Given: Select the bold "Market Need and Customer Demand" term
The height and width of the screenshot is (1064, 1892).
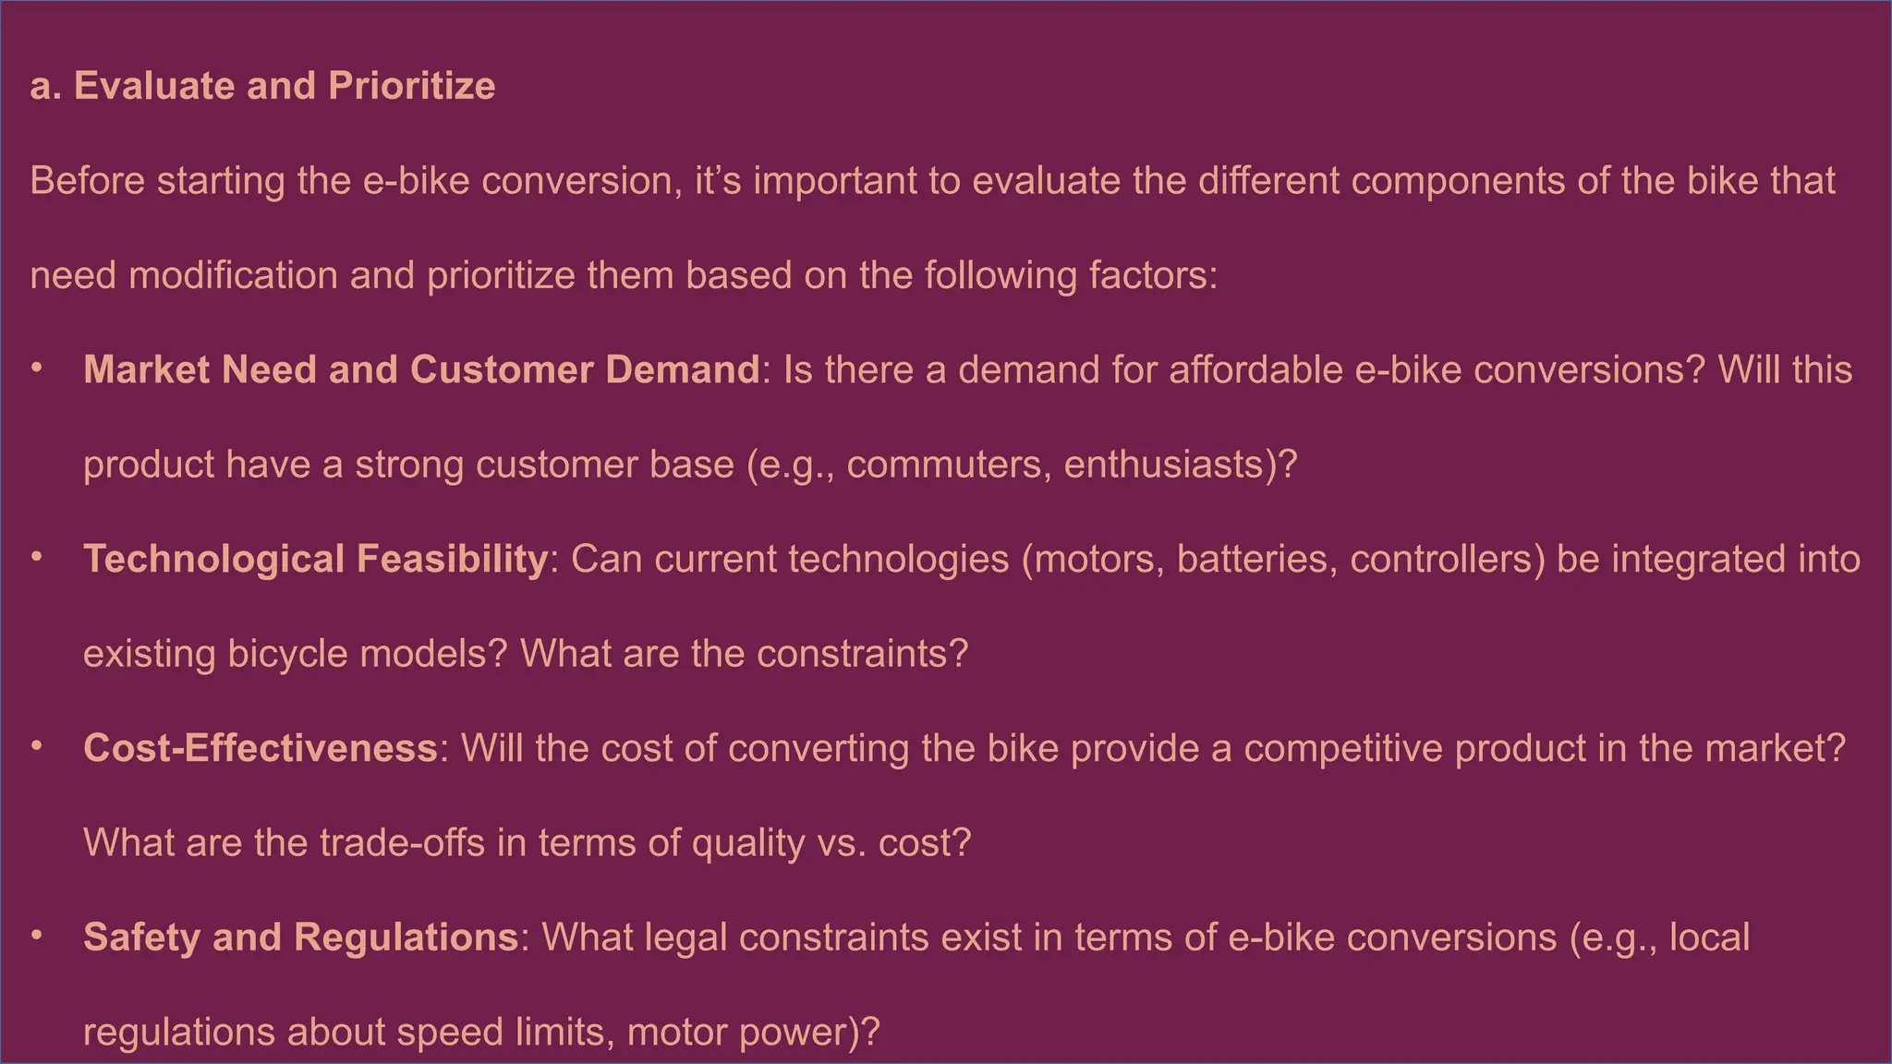Looking at the screenshot, I should coord(421,369).
